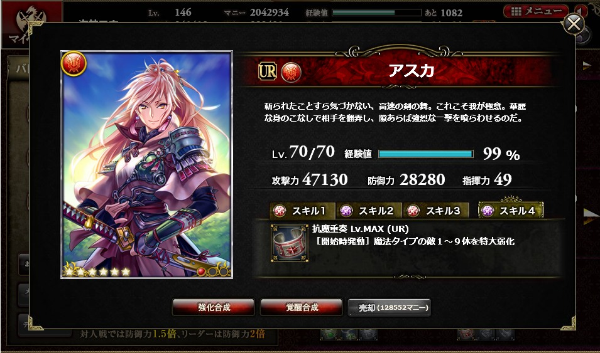Click the player experience bar at top
This screenshot has width=600, height=353.
[x=376, y=13]
